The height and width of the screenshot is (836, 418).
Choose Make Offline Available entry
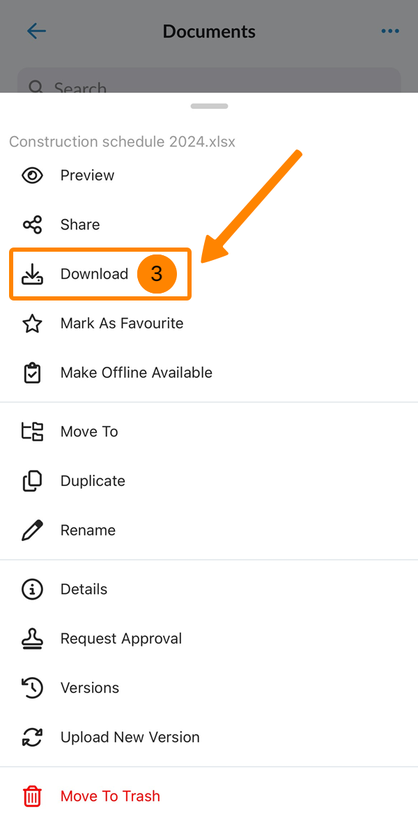point(137,373)
